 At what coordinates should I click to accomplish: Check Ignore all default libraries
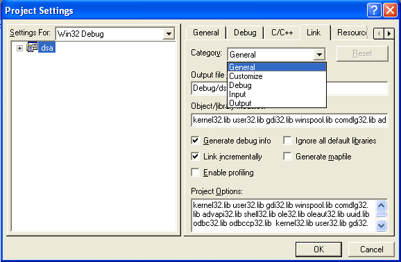click(x=287, y=140)
